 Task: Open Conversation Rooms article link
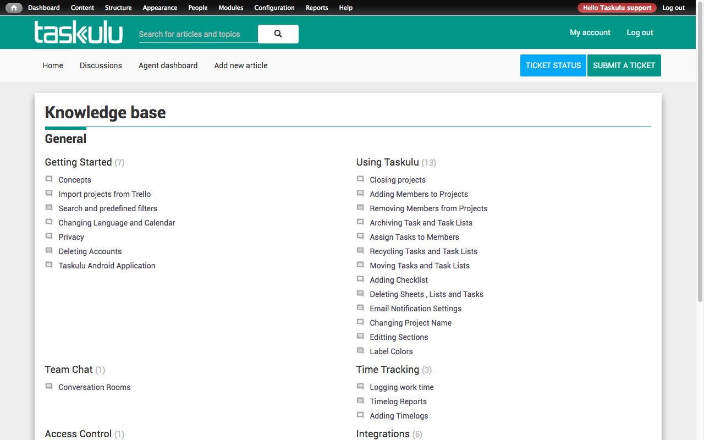(95, 387)
